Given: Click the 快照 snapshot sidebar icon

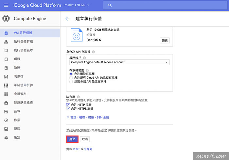Looking at the screenshot, I should 6,68.
